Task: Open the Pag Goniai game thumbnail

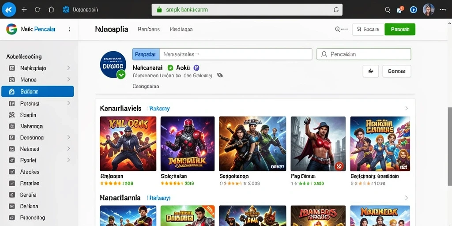Action: (x=318, y=143)
